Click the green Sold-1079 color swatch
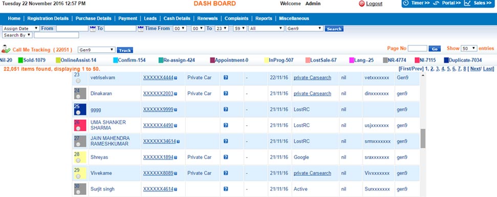The width and height of the screenshot is (497, 197). (x=20, y=60)
